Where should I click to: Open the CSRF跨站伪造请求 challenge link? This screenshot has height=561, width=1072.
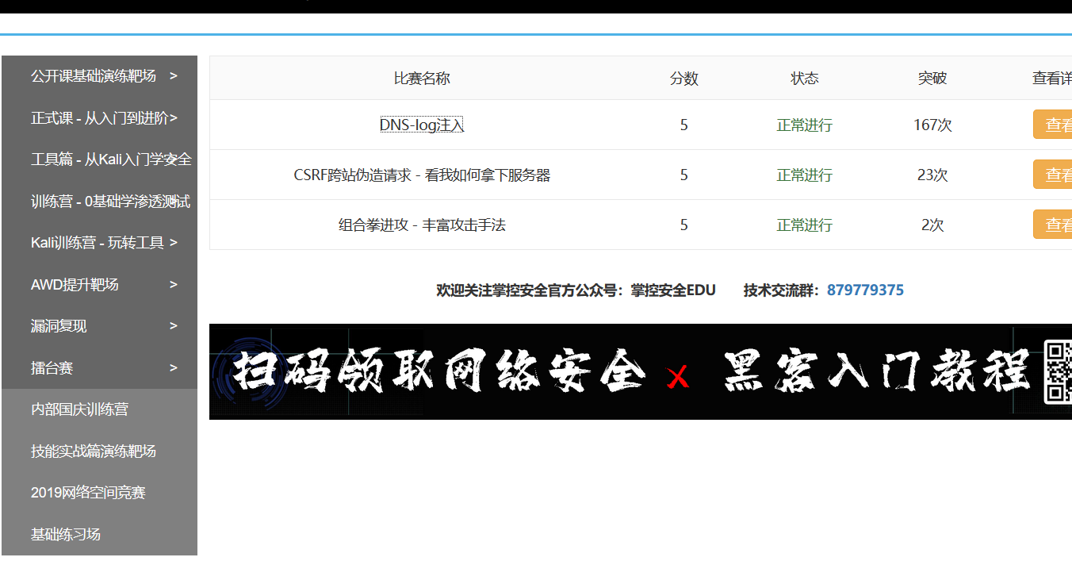[x=421, y=175]
